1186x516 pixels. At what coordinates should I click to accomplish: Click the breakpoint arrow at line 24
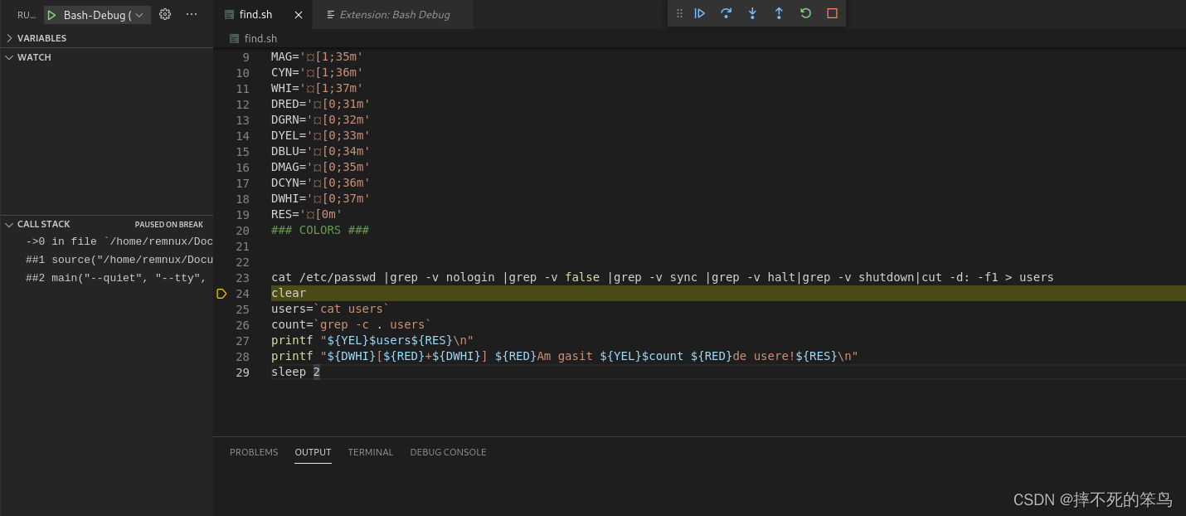pyautogui.click(x=221, y=293)
